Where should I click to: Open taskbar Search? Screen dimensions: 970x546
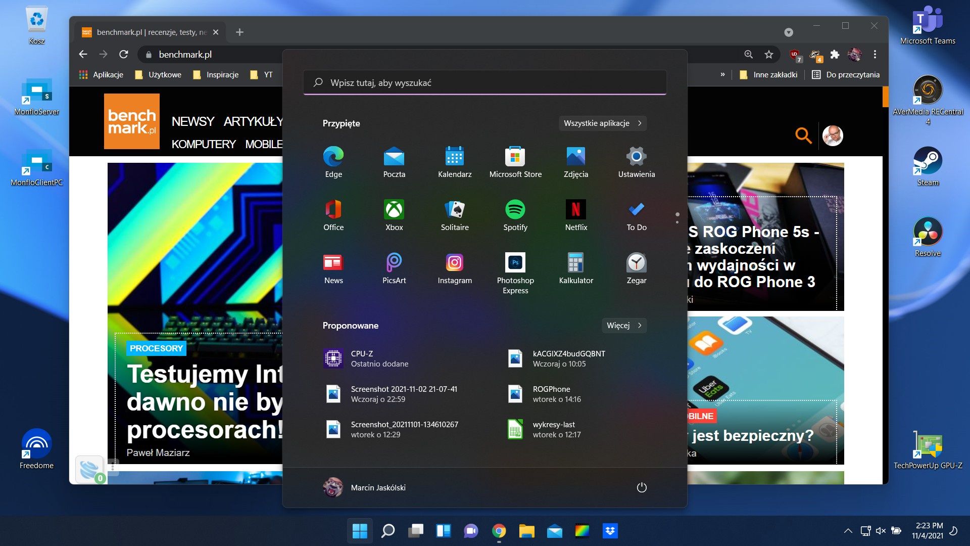[x=387, y=531]
